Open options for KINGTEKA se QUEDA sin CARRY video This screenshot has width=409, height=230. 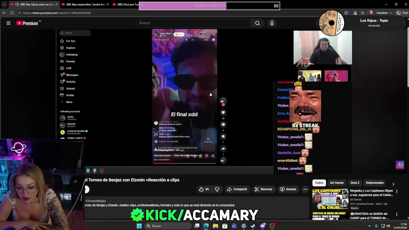pyautogui.click(x=397, y=214)
